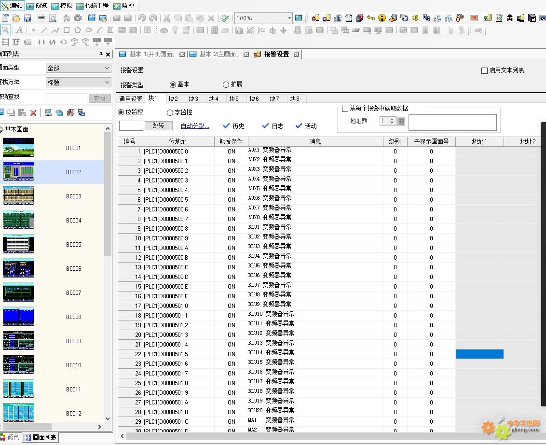Open the yellow info circle icon
546x445 pixels.
pyautogui.click(x=382, y=18)
